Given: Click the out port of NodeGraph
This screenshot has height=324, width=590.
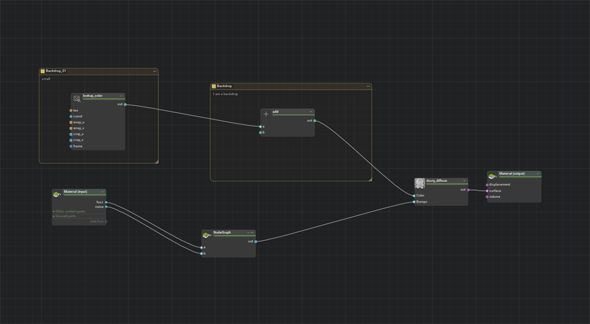Looking at the screenshot, I should [256, 242].
